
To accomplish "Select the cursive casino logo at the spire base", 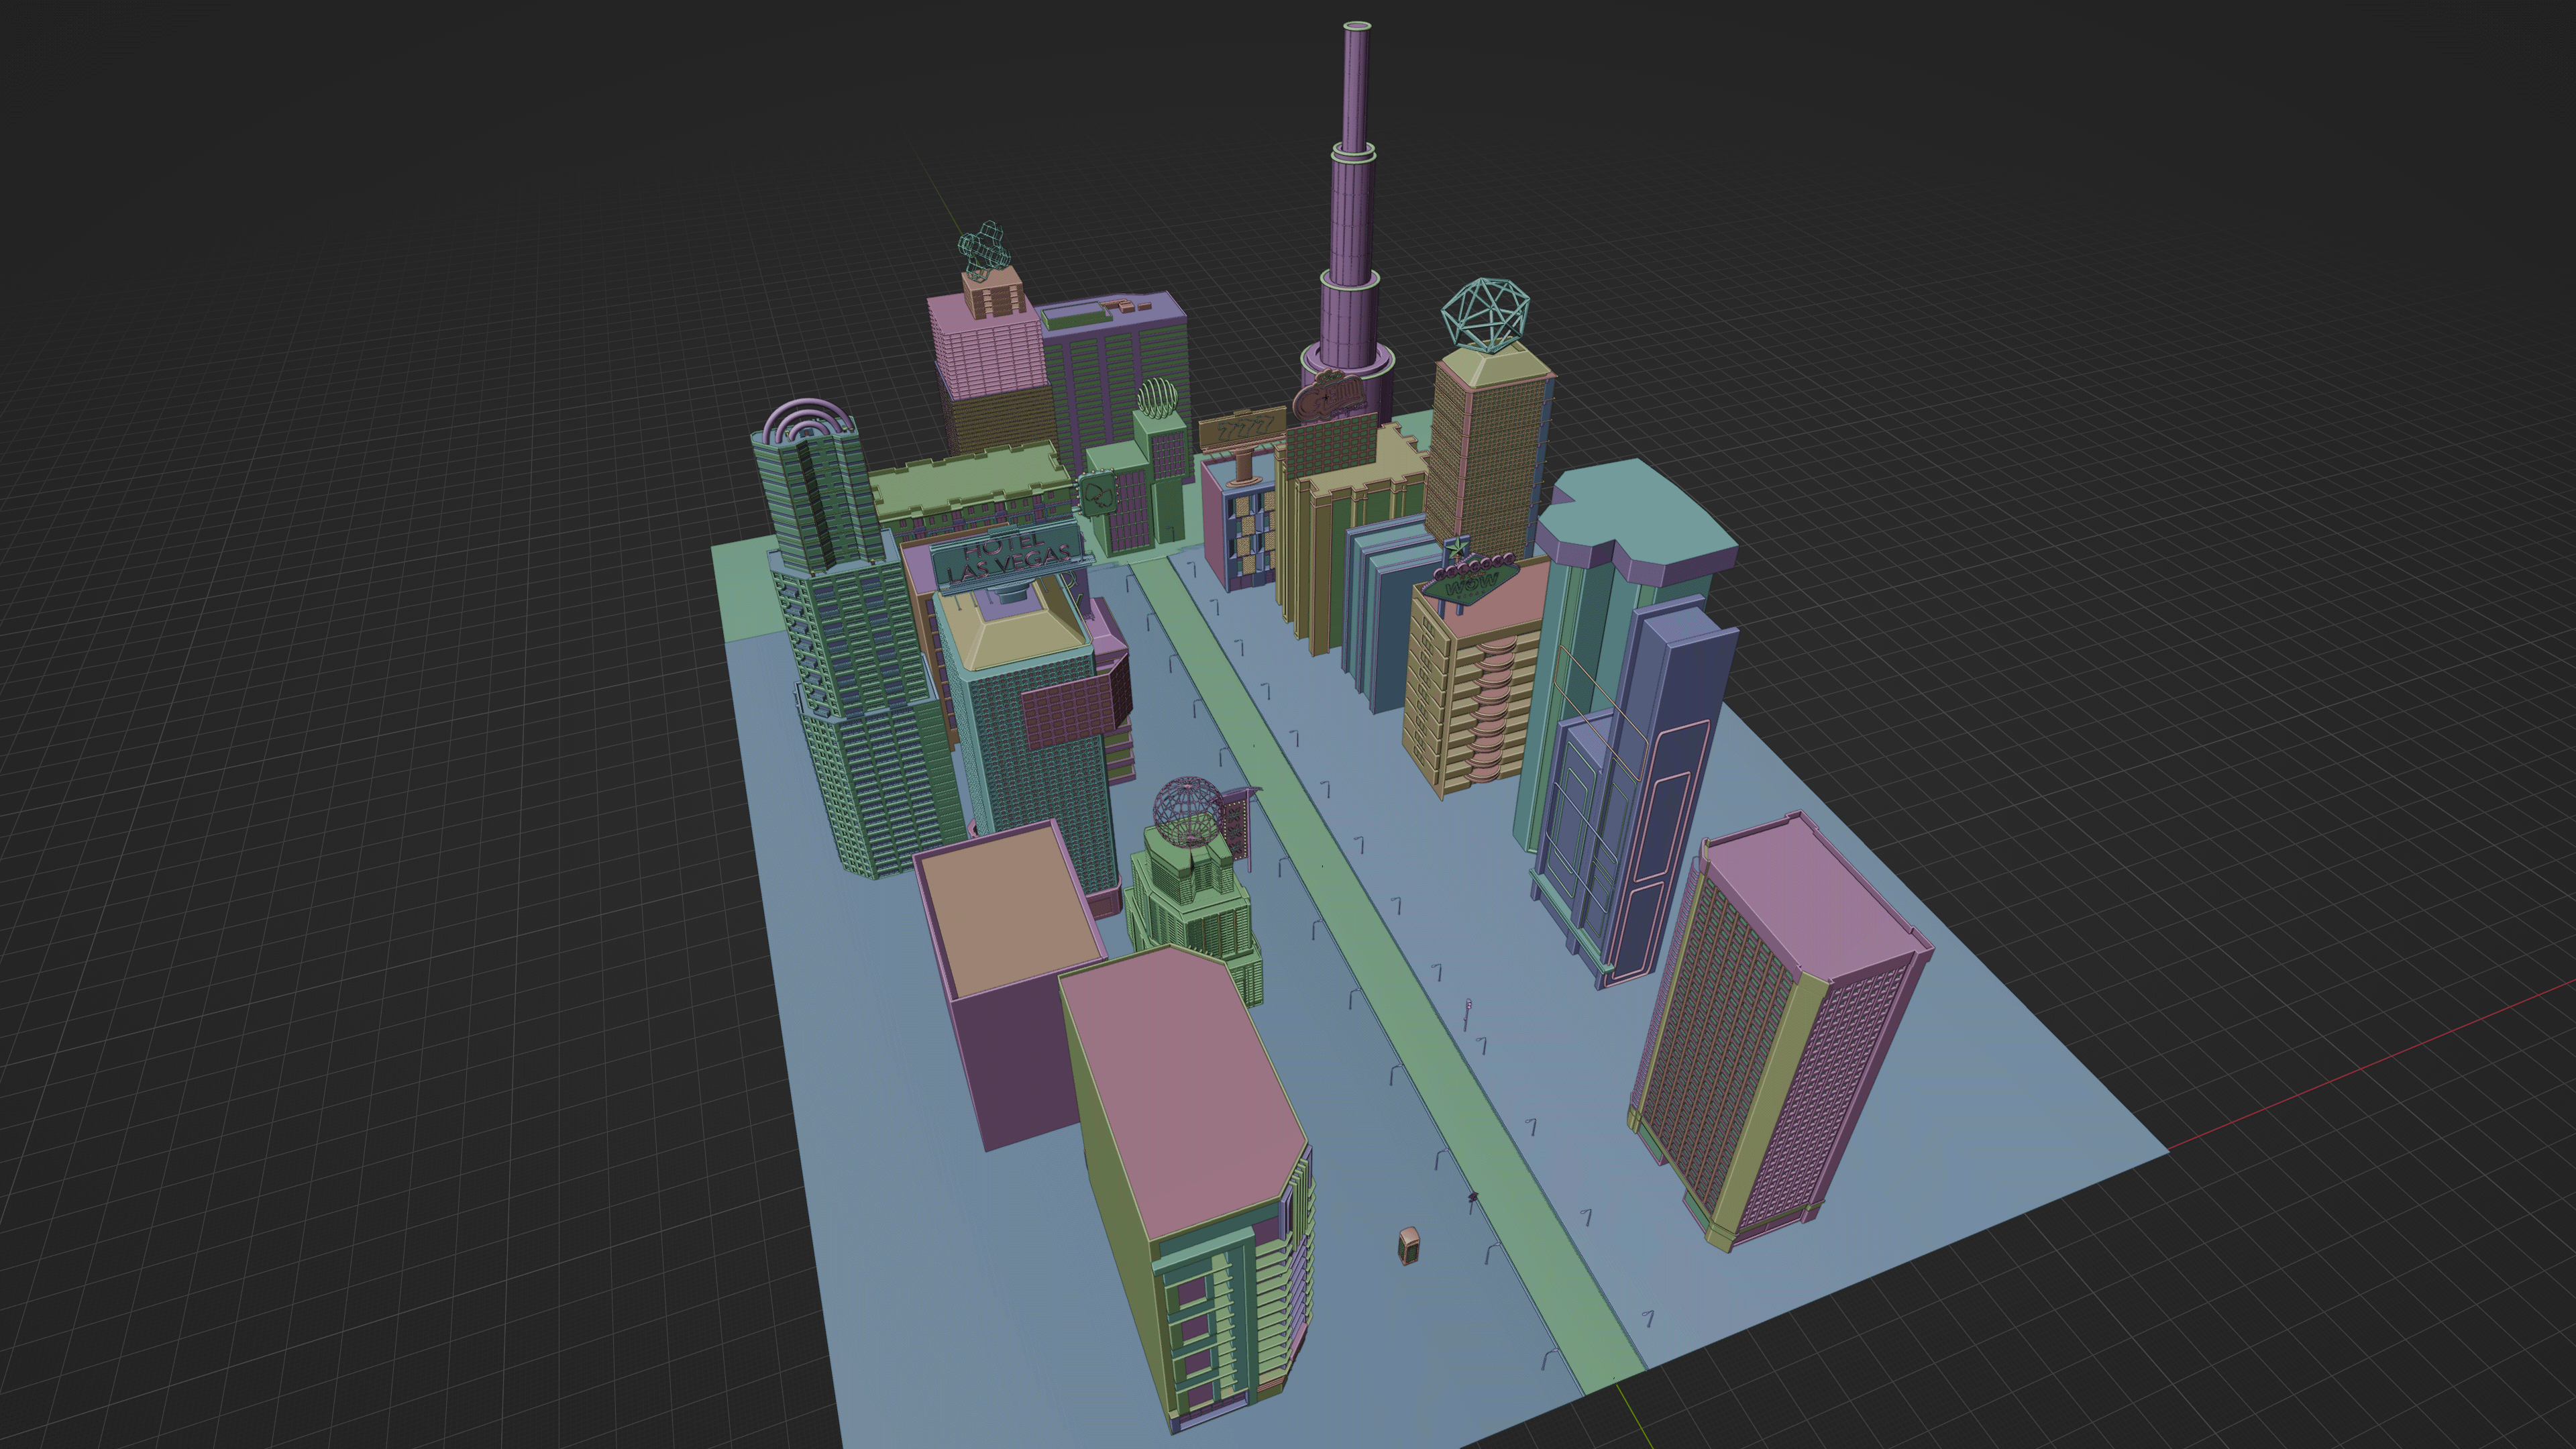I will (x=1328, y=394).
